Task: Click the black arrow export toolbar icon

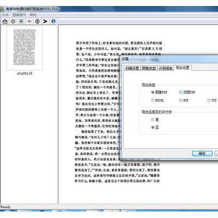Action: (45, 21)
